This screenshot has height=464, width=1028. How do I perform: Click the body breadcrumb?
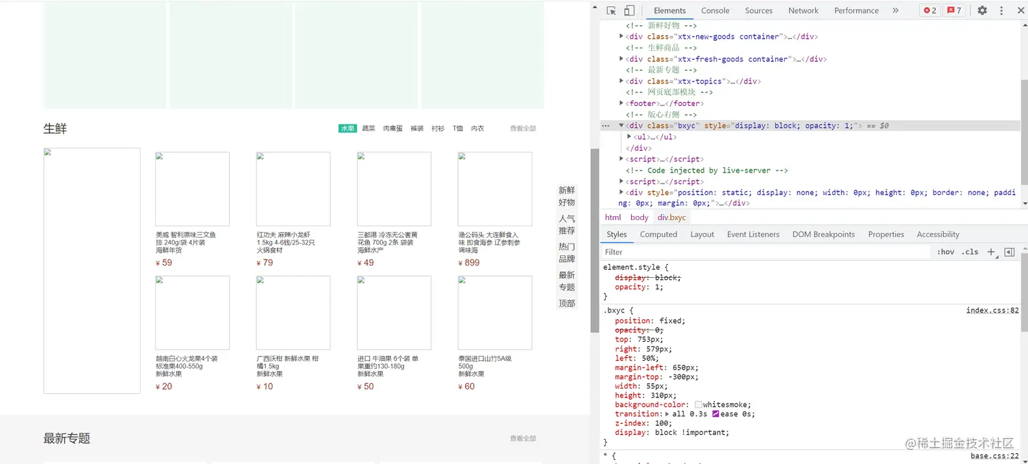(639, 217)
